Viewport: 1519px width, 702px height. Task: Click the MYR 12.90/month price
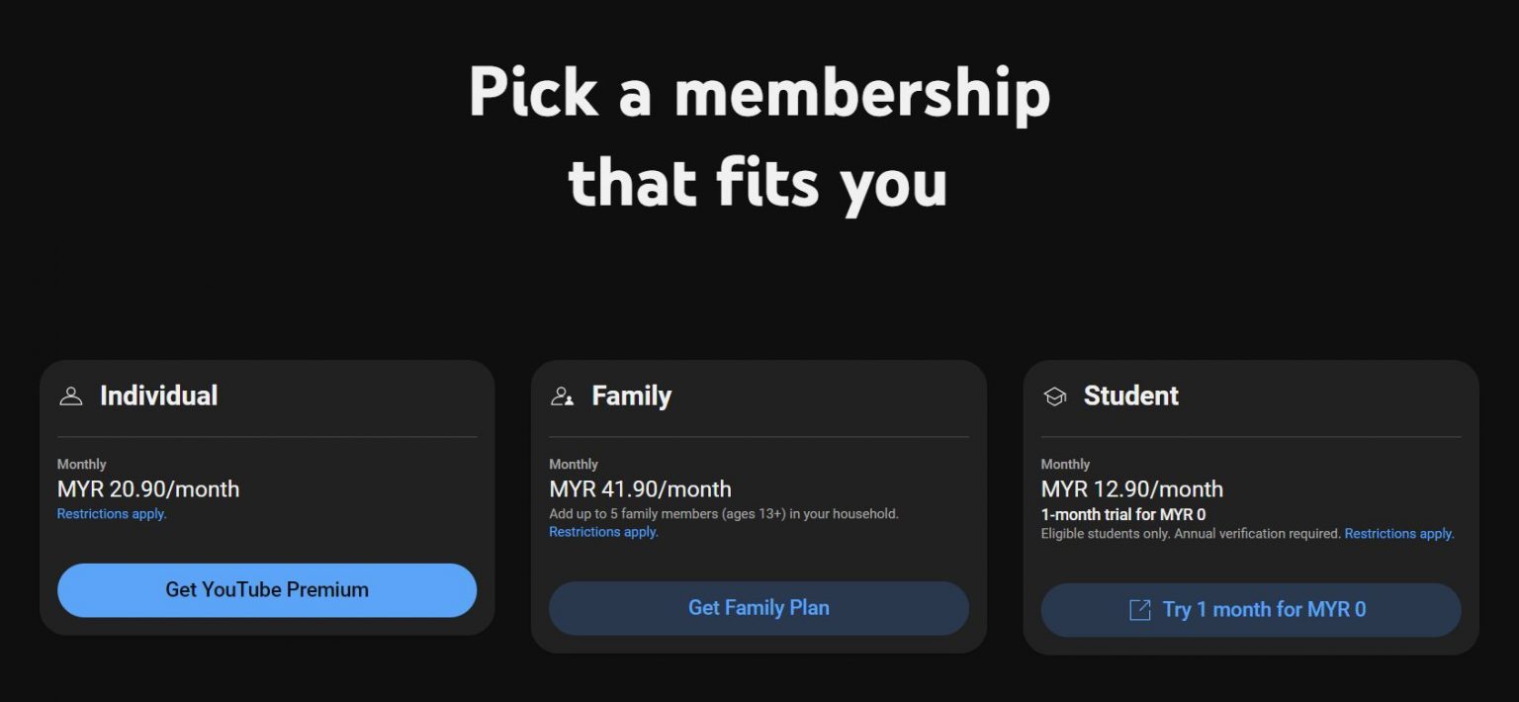[1131, 489]
